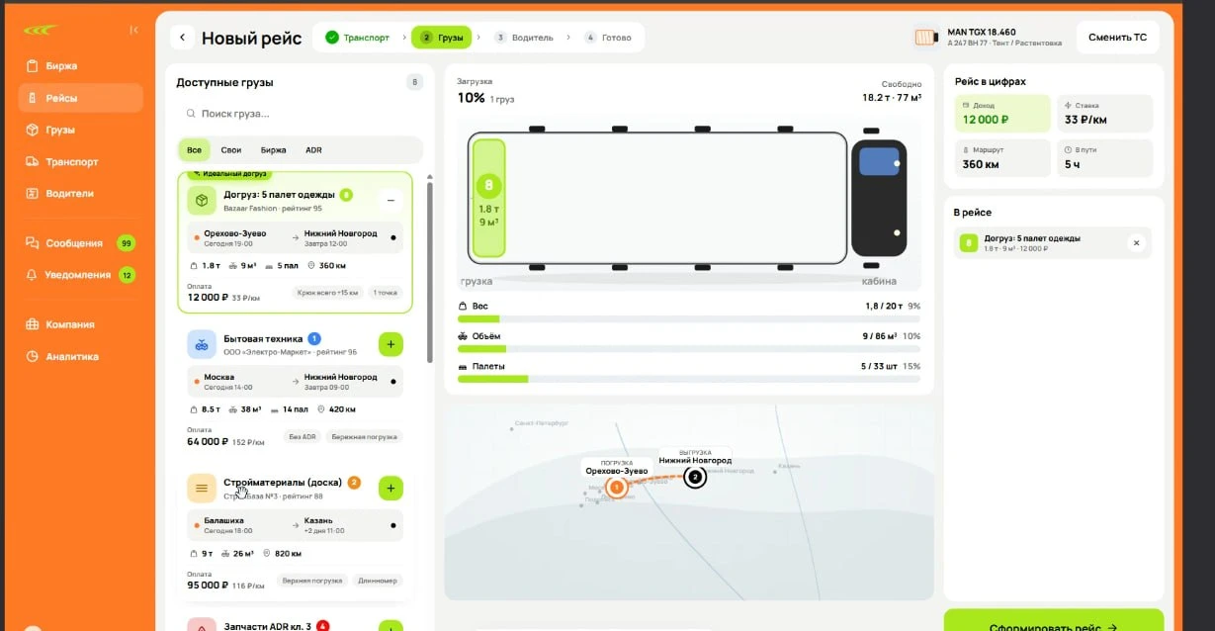Add Запчасти ADR кл. 3 cargo with plus button
Screen dimensions: 1215x631
pos(391,627)
